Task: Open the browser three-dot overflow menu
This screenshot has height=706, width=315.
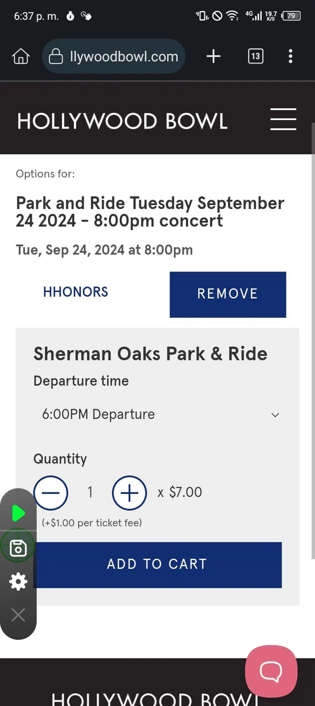Action: pos(291,56)
